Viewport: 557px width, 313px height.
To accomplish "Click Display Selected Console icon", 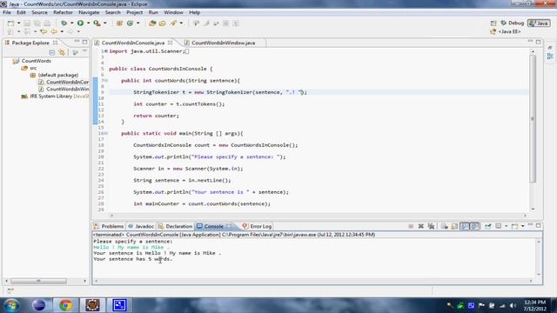I will click(499, 226).
